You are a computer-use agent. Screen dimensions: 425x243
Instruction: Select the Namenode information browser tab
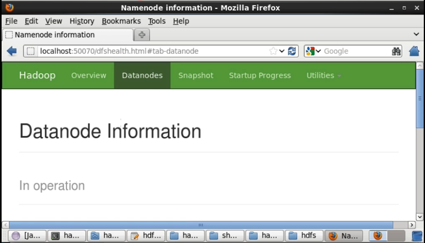[x=68, y=35]
